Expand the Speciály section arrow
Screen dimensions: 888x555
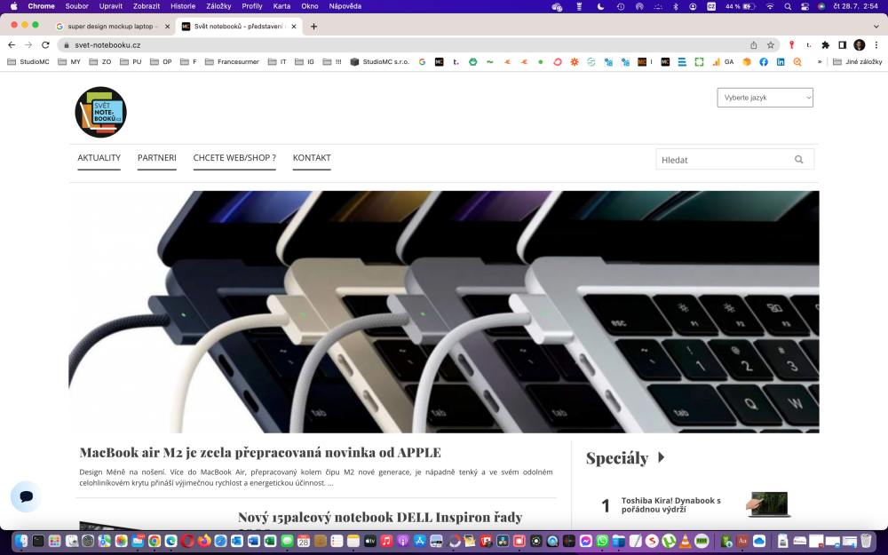pos(661,457)
